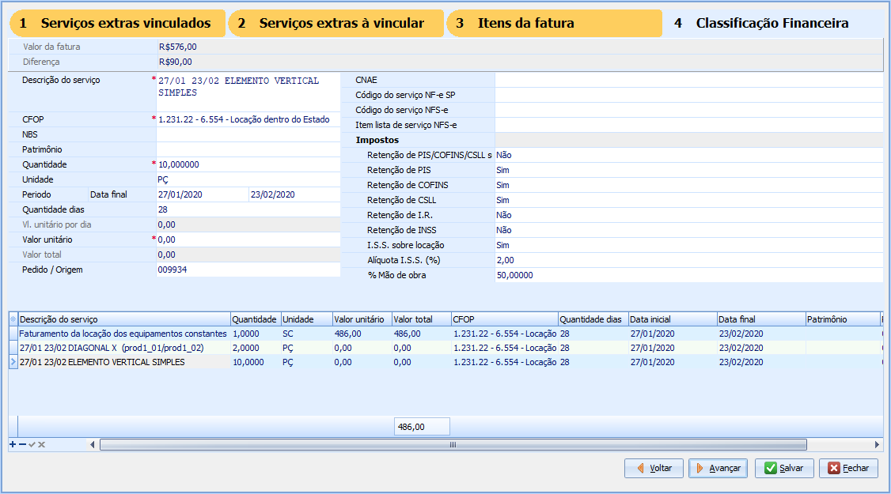This screenshot has width=891, height=494.
Task: Select the Itens da fatura tab
Action: [554, 23]
